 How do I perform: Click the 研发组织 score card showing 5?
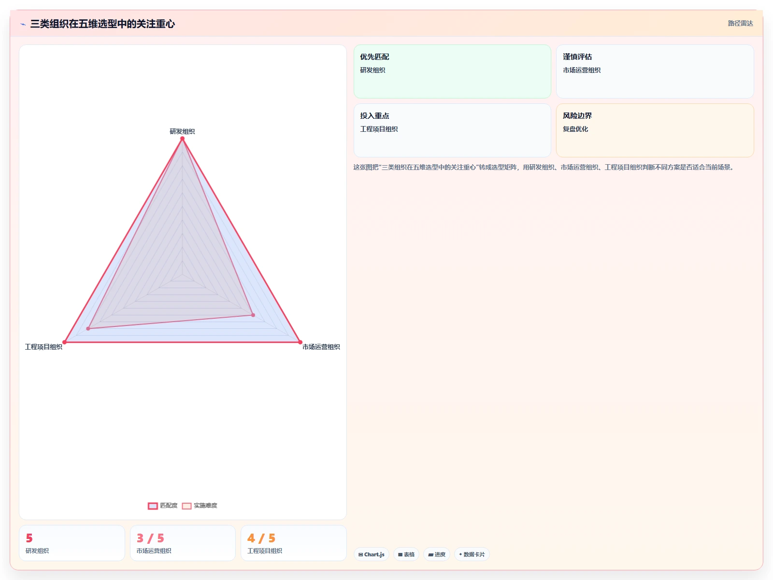72,543
